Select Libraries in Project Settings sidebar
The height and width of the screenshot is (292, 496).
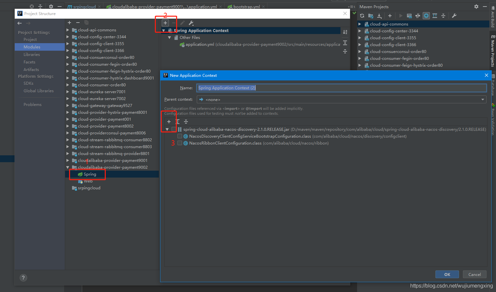tap(32, 54)
